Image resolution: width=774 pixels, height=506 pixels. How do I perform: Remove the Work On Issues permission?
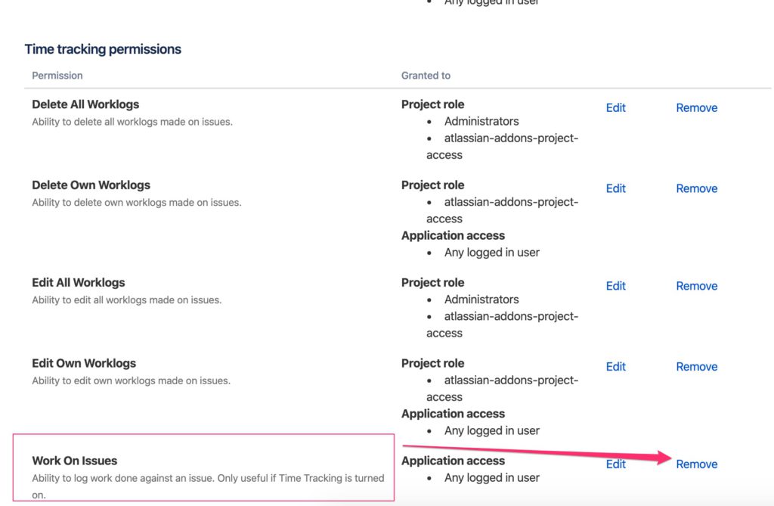point(695,464)
